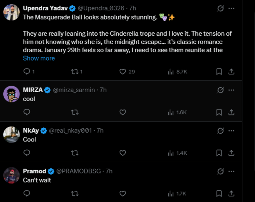Share Upendra Yadav's post
Screen dimensions: 255x202
coord(231,72)
